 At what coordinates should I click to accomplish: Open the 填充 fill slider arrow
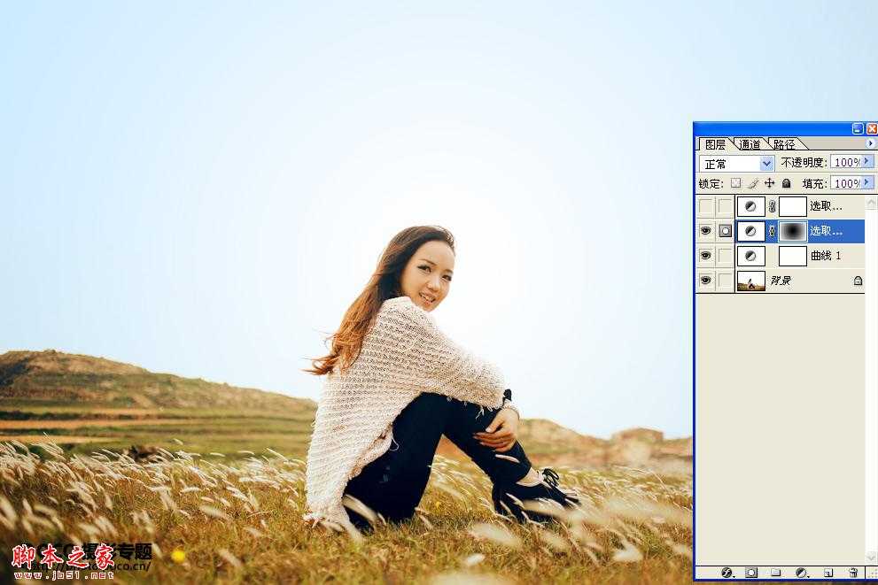click(867, 182)
